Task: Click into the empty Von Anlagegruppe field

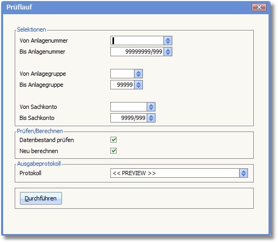Action: click(x=122, y=74)
